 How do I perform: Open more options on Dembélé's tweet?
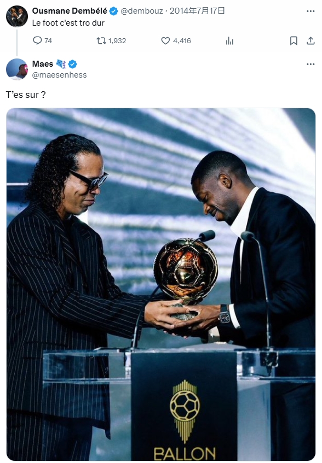(311, 11)
